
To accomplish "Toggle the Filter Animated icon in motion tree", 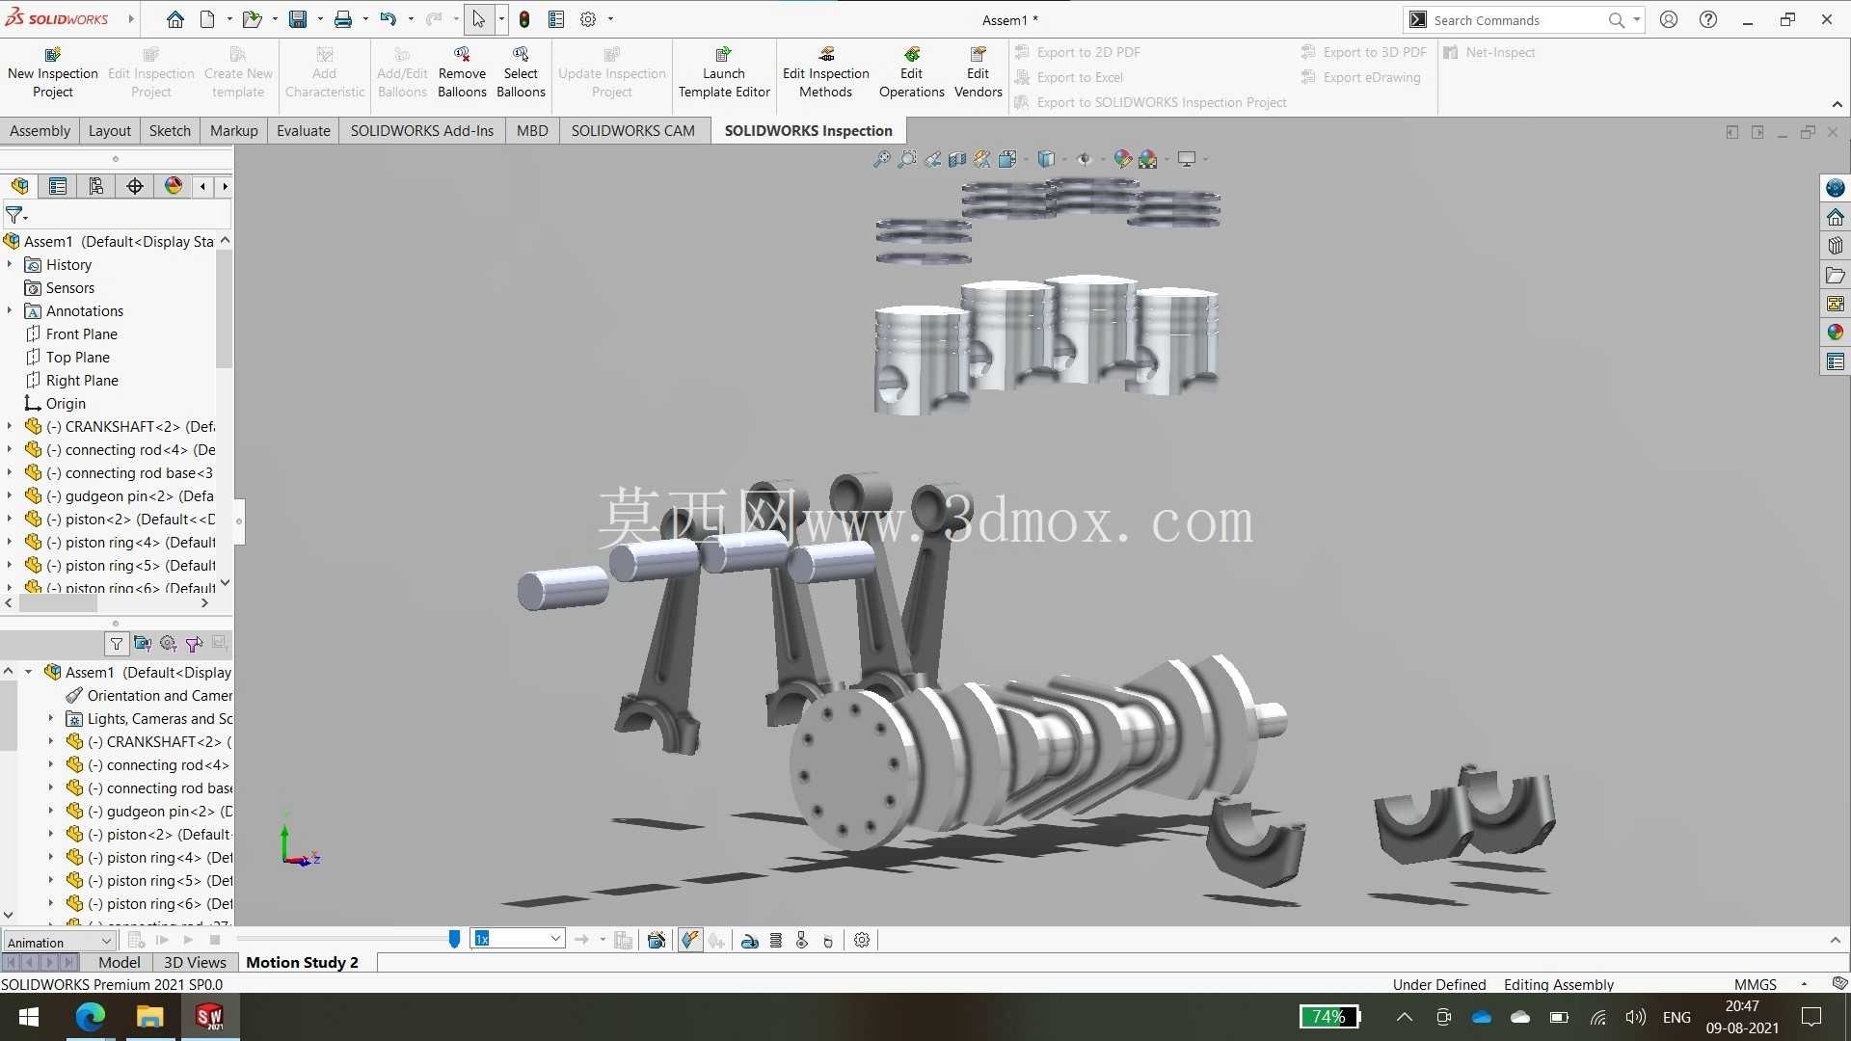I will [x=142, y=643].
